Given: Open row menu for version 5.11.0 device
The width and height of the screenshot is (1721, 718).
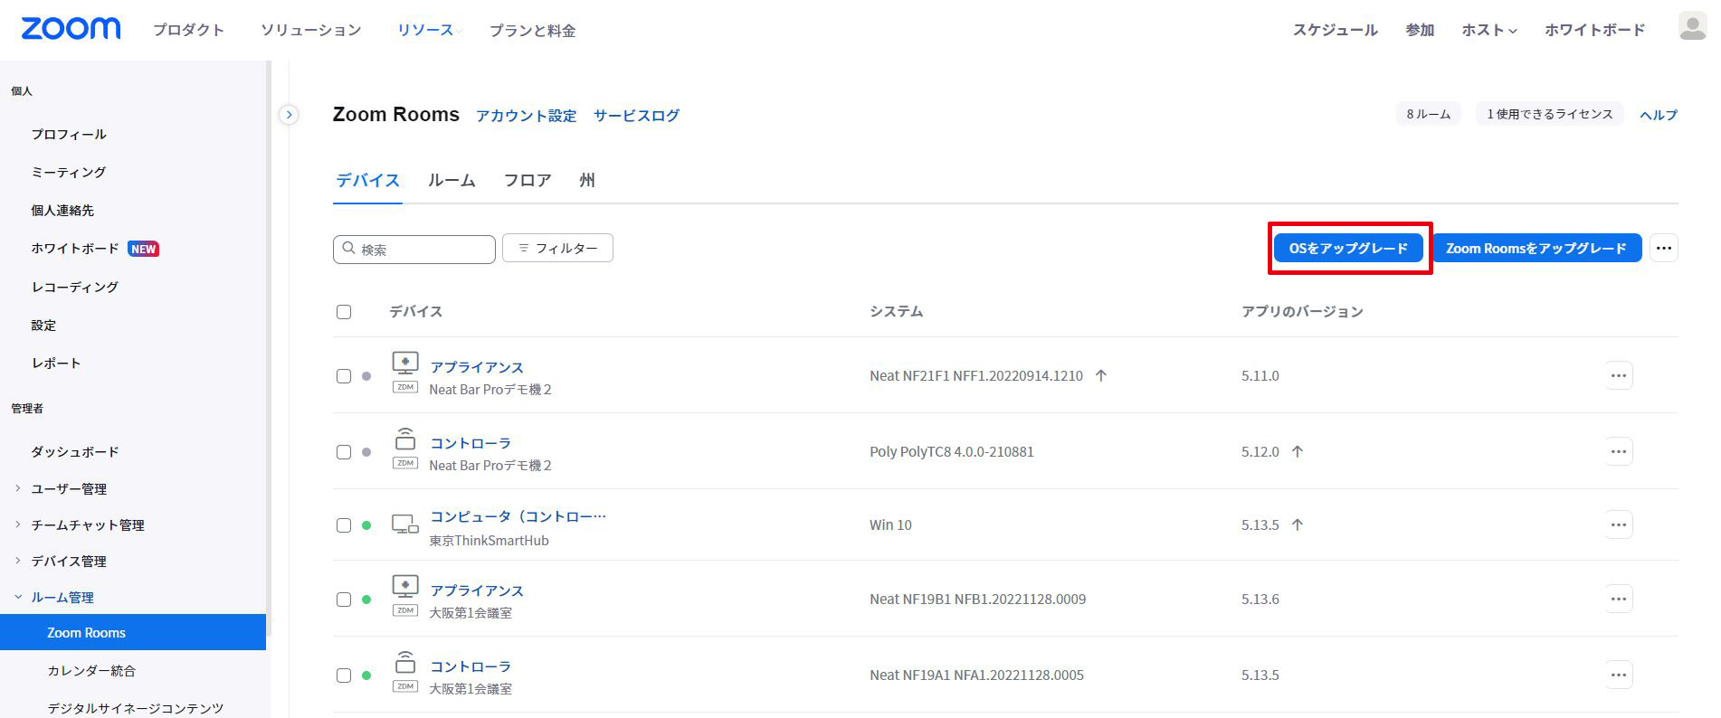Looking at the screenshot, I should click(1619, 375).
